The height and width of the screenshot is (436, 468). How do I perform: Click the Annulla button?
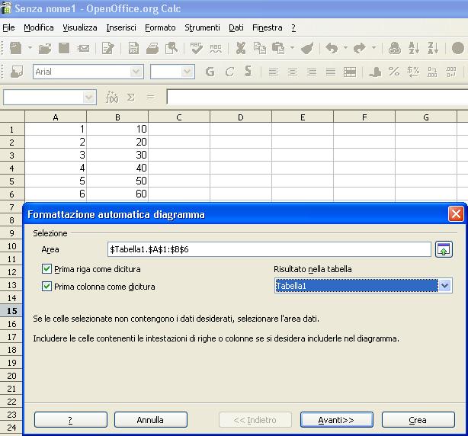click(x=150, y=420)
